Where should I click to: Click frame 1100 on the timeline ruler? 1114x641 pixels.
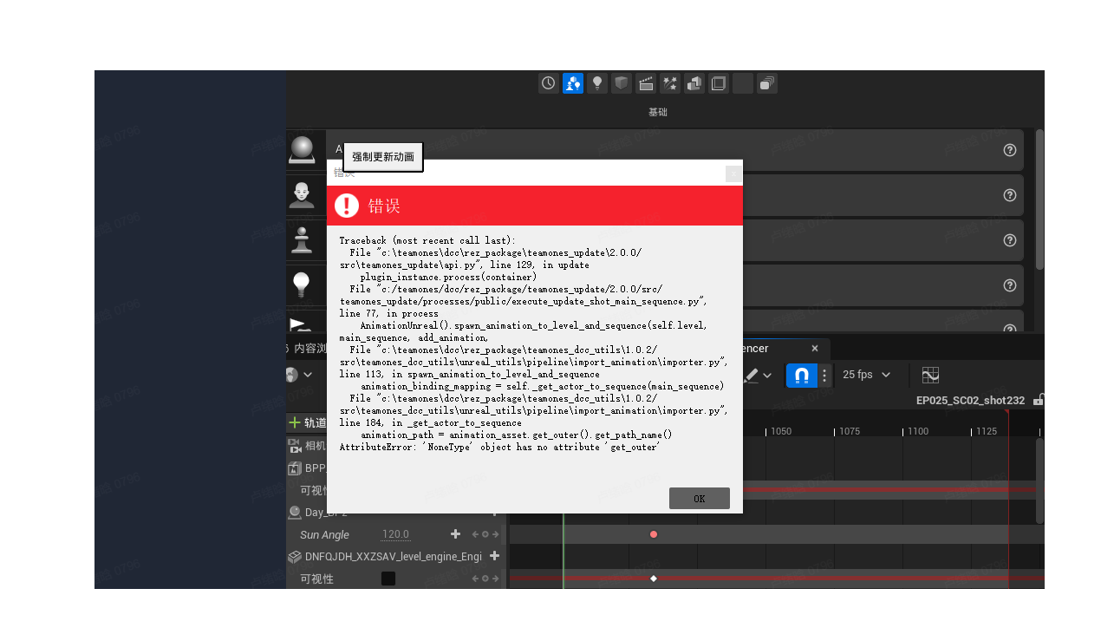tap(917, 431)
